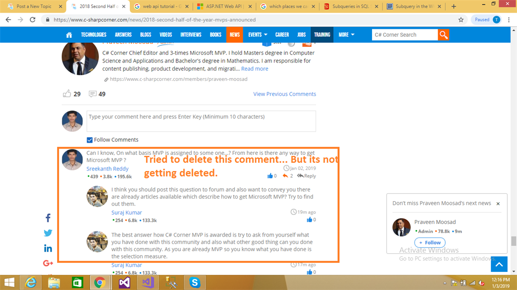Open View Previous Comments link

tap(285, 94)
